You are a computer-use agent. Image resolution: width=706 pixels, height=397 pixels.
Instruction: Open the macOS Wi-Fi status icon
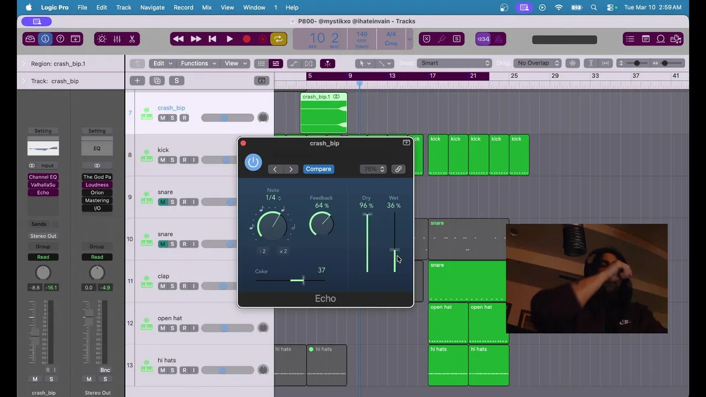(x=559, y=7)
